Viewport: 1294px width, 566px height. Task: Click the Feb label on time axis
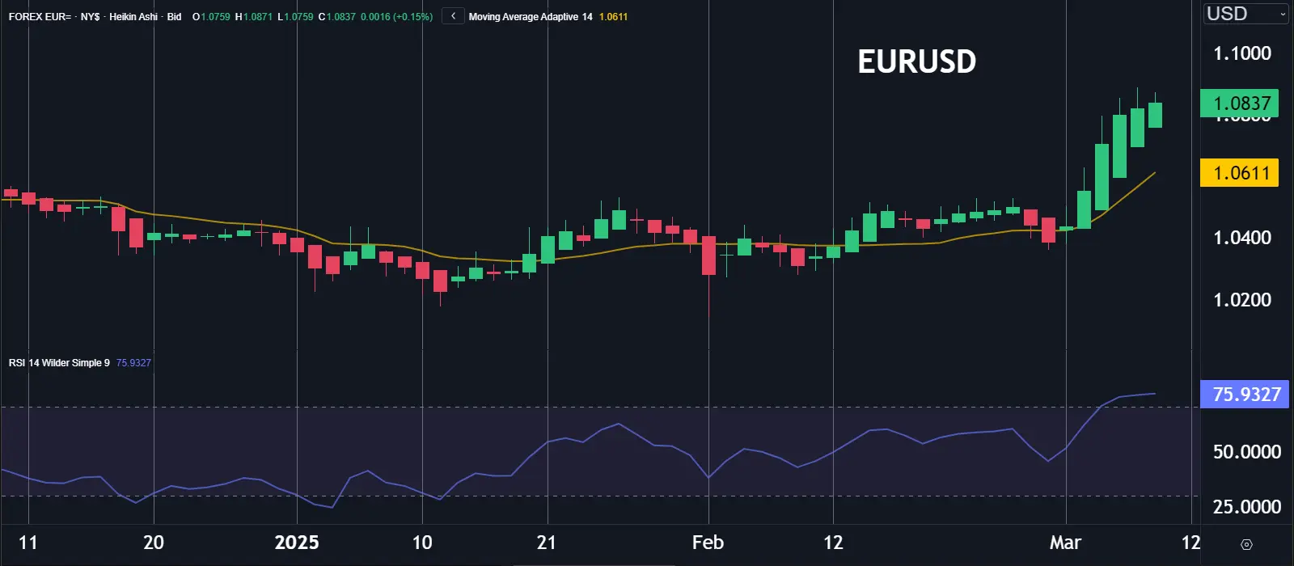708,543
